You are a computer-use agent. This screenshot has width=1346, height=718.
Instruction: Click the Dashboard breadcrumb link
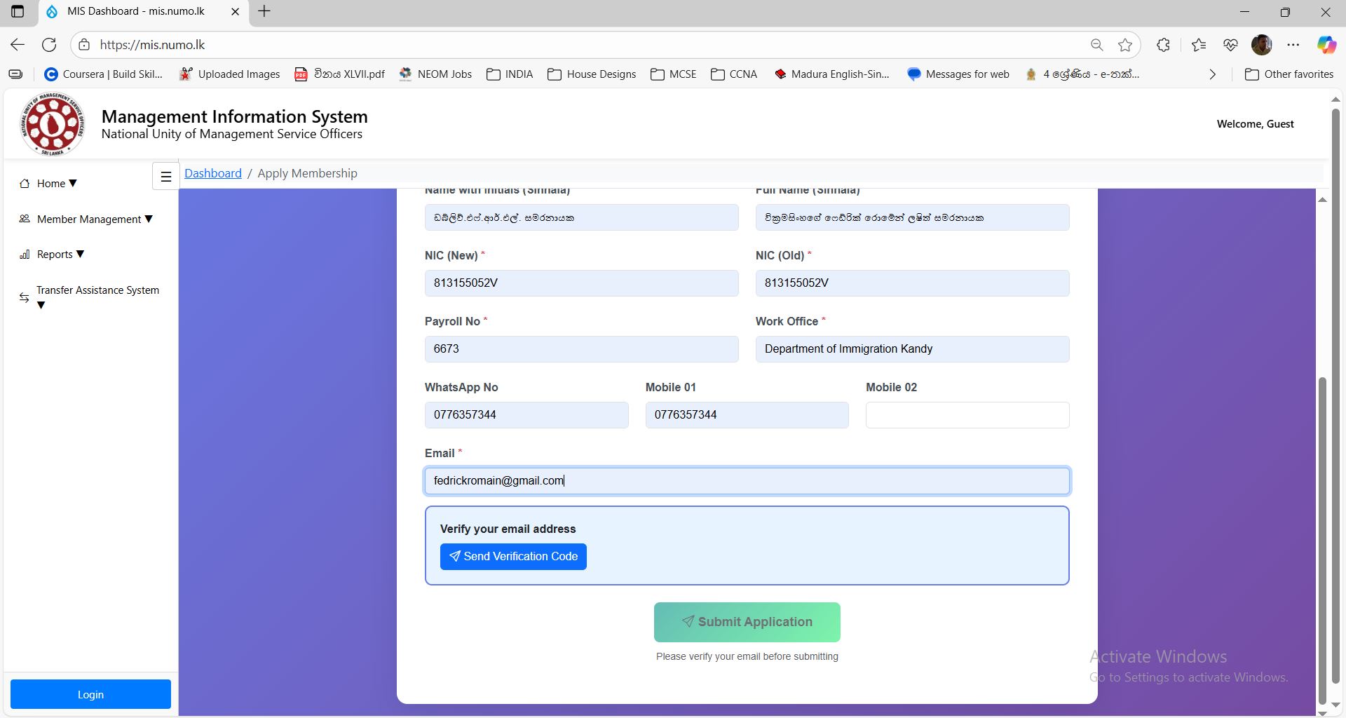[x=213, y=173]
